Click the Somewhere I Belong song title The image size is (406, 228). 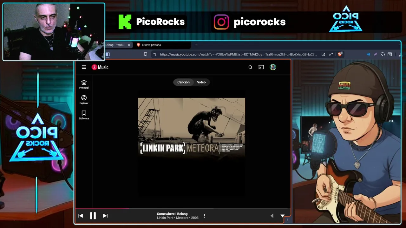point(172,214)
